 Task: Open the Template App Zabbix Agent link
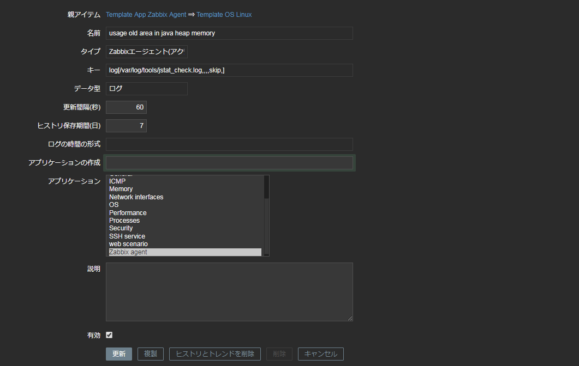(x=146, y=15)
